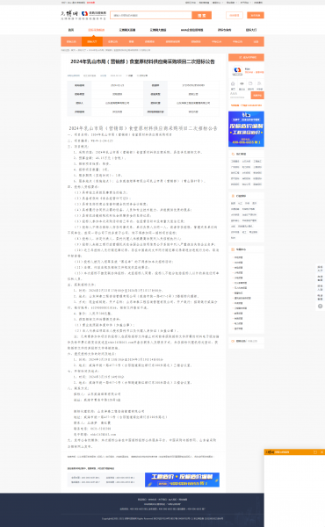
Task: Click the solid orange button beside outlined one
Action: click(x=256, y=16)
